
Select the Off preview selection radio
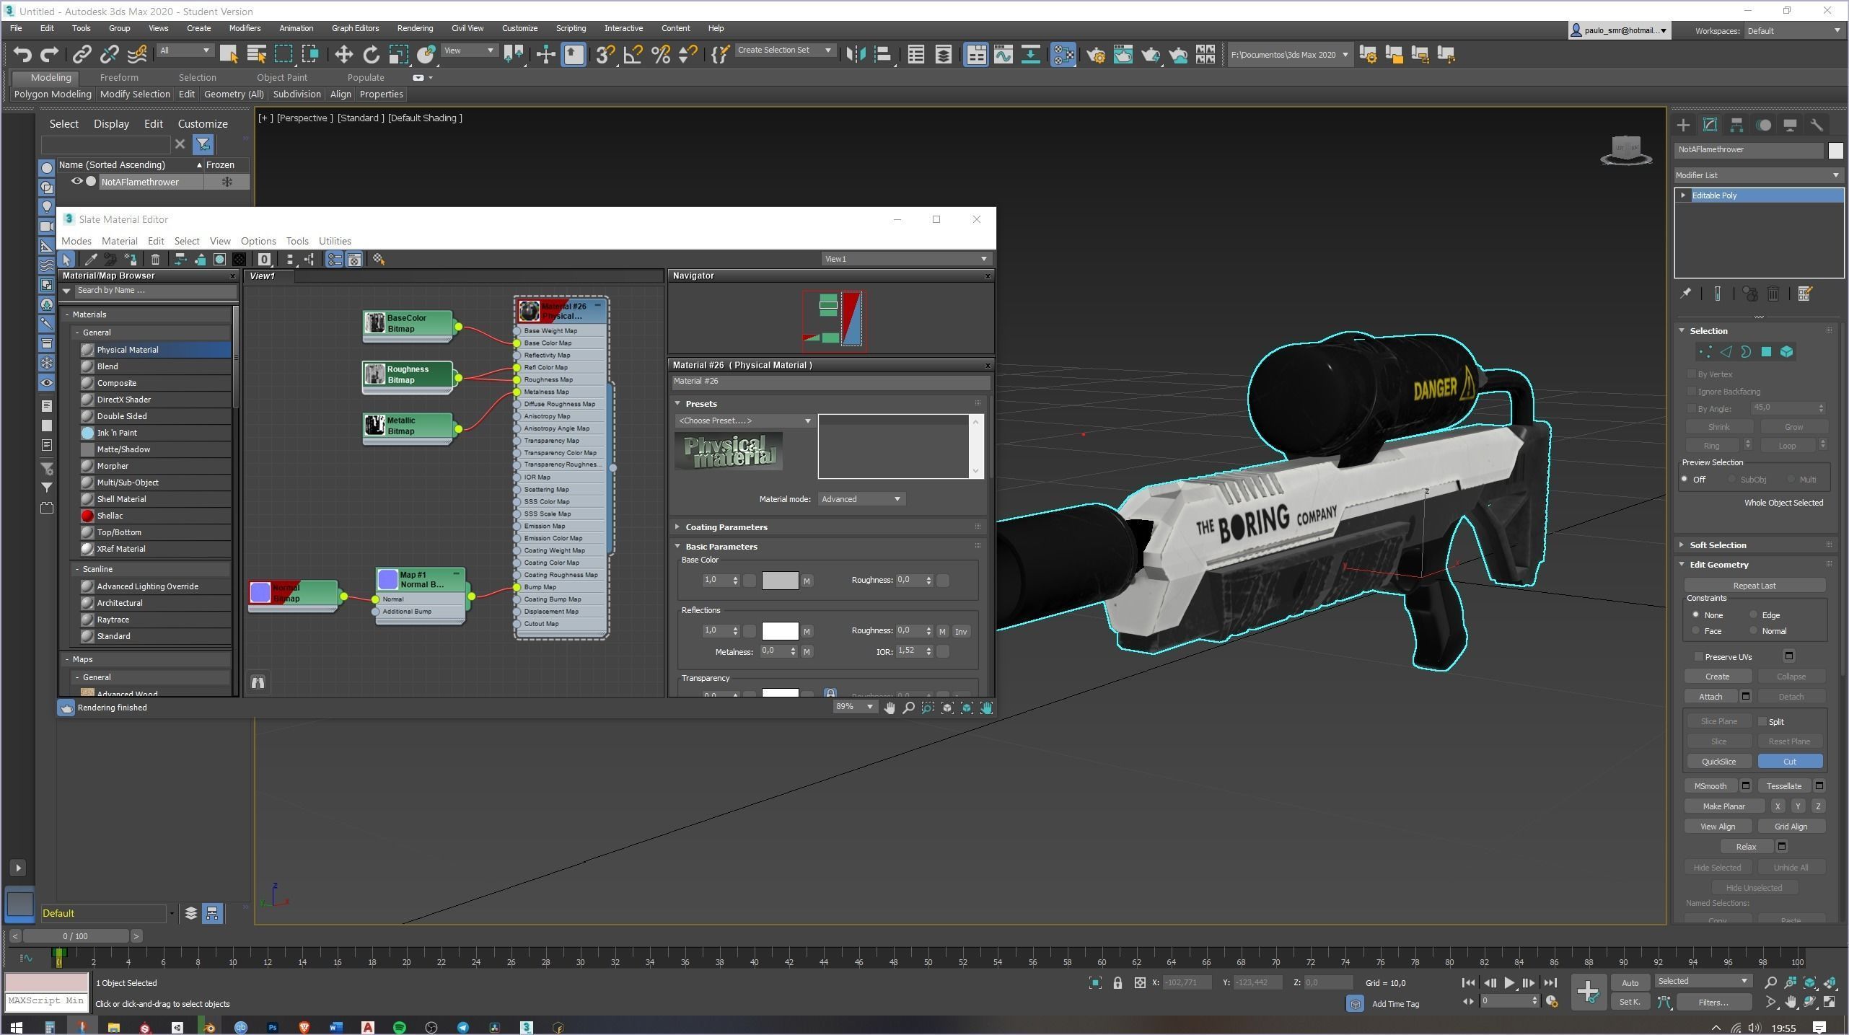point(1685,480)
